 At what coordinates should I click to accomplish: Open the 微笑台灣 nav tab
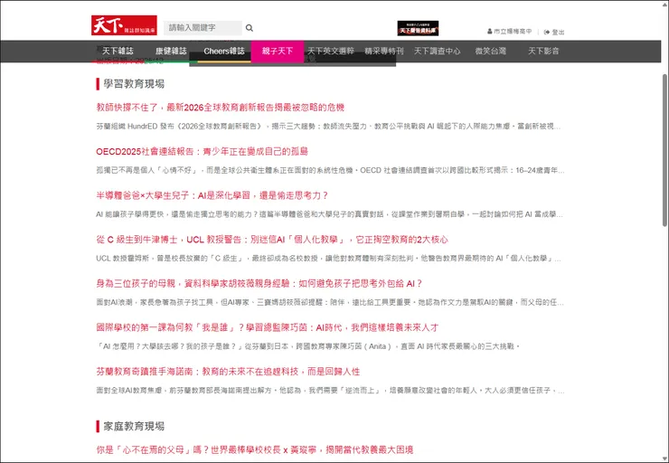[x=491, y=52]
